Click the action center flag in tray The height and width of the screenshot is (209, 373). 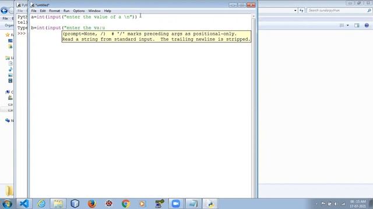pos(323,204)
